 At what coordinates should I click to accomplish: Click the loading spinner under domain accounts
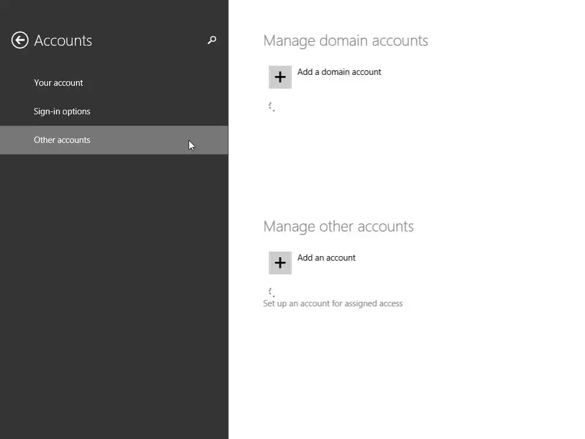(x=272, y=107)
